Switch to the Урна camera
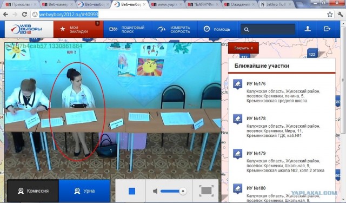 click(x=84, y=191)
